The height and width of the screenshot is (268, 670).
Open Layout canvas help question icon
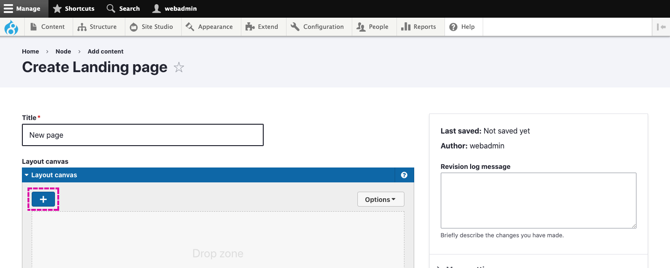coord(404,175)
